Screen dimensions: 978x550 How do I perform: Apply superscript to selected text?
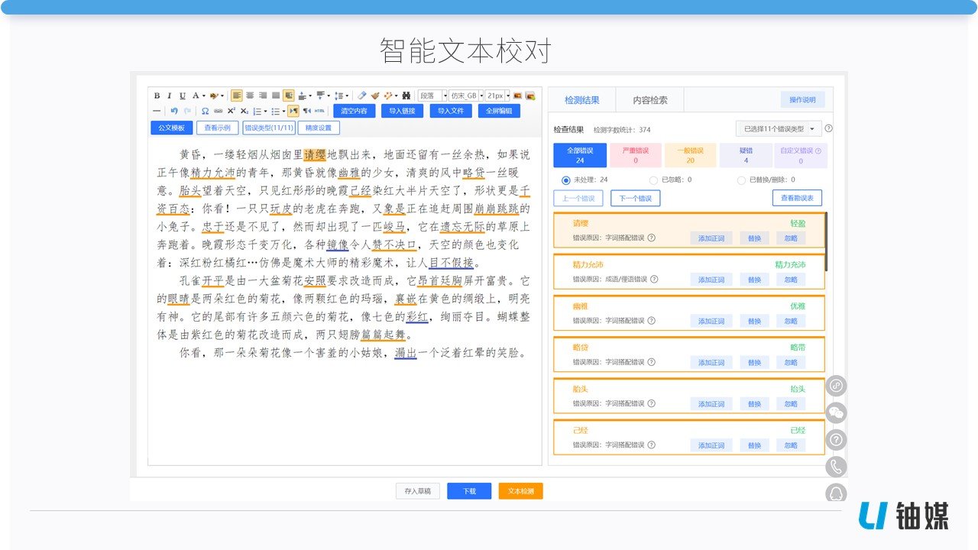tap(232, 110)
